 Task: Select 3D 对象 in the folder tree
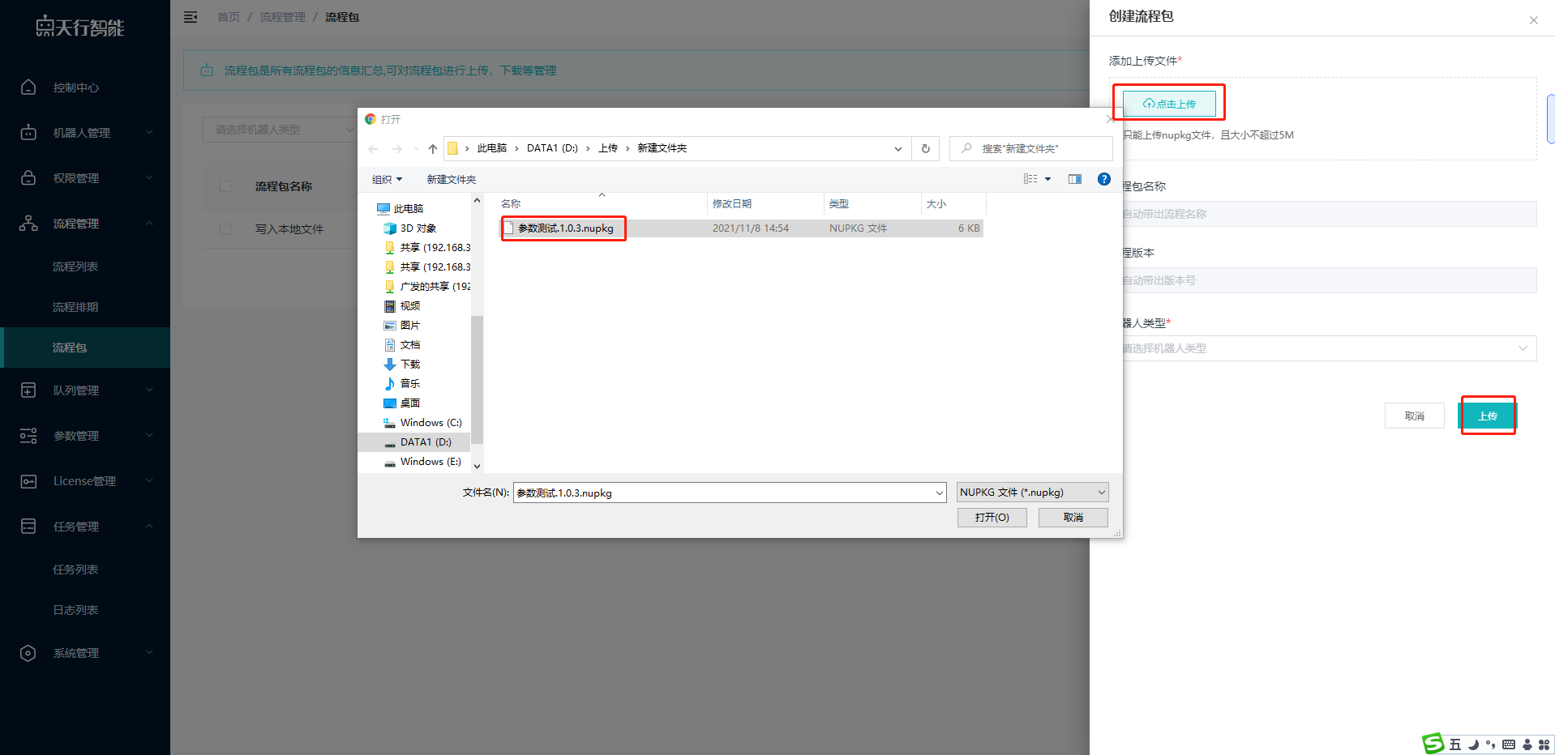418,228
